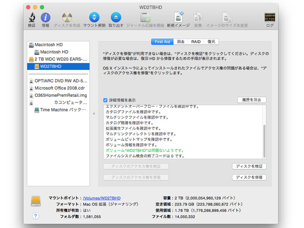Screen dimensions: 304x228
Task: Click the ディスクのアクセス権を検証 button
Action: click(136, 166)
